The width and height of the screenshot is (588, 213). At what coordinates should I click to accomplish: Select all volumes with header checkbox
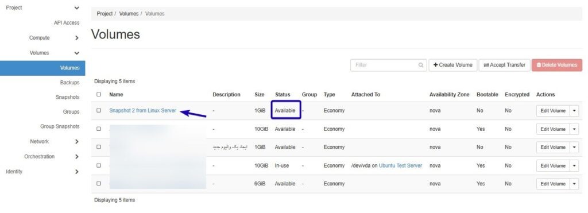(x=99, y=95)
